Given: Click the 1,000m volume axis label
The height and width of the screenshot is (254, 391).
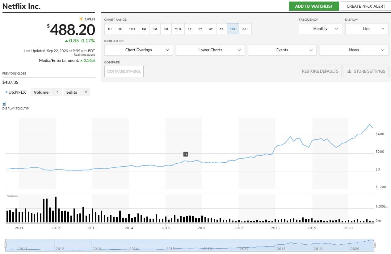Looking at the screenshot, I should click(382, 206).
